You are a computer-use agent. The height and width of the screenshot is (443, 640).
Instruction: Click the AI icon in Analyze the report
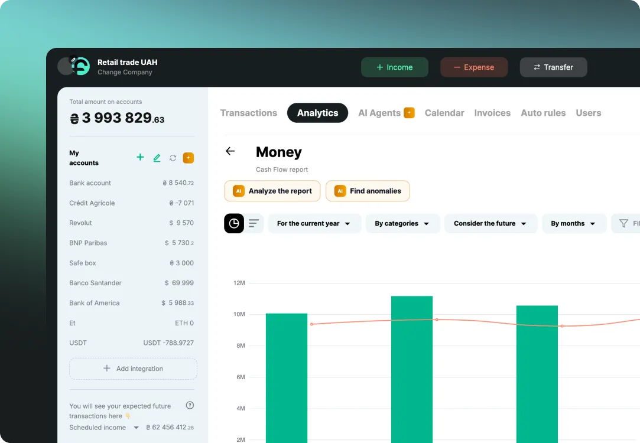coord(239,191)
